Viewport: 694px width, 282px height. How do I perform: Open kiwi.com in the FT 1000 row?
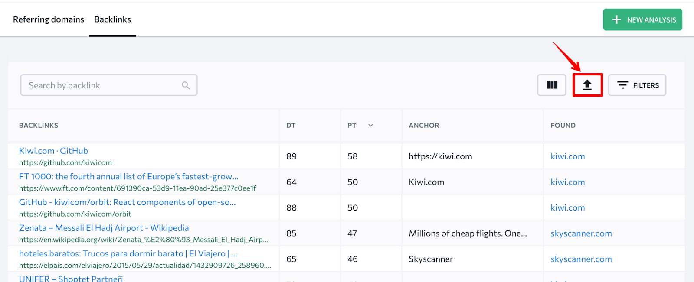tap(568, 182)
